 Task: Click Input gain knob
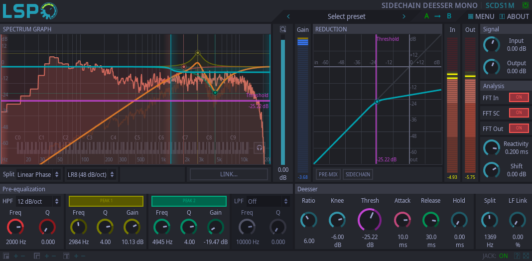click(492, 45)
